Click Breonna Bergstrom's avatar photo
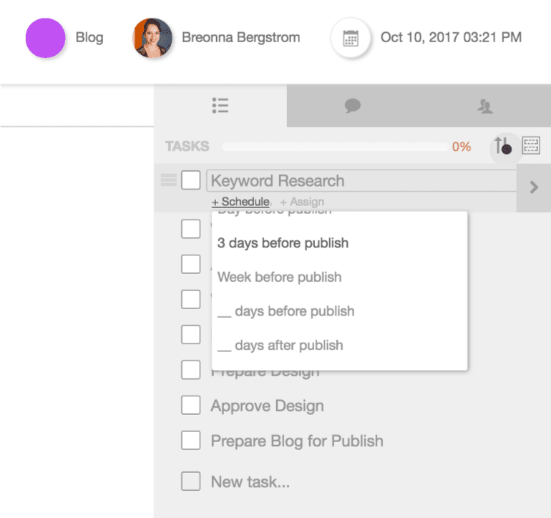551x518 pixels. tap(152, 38)
